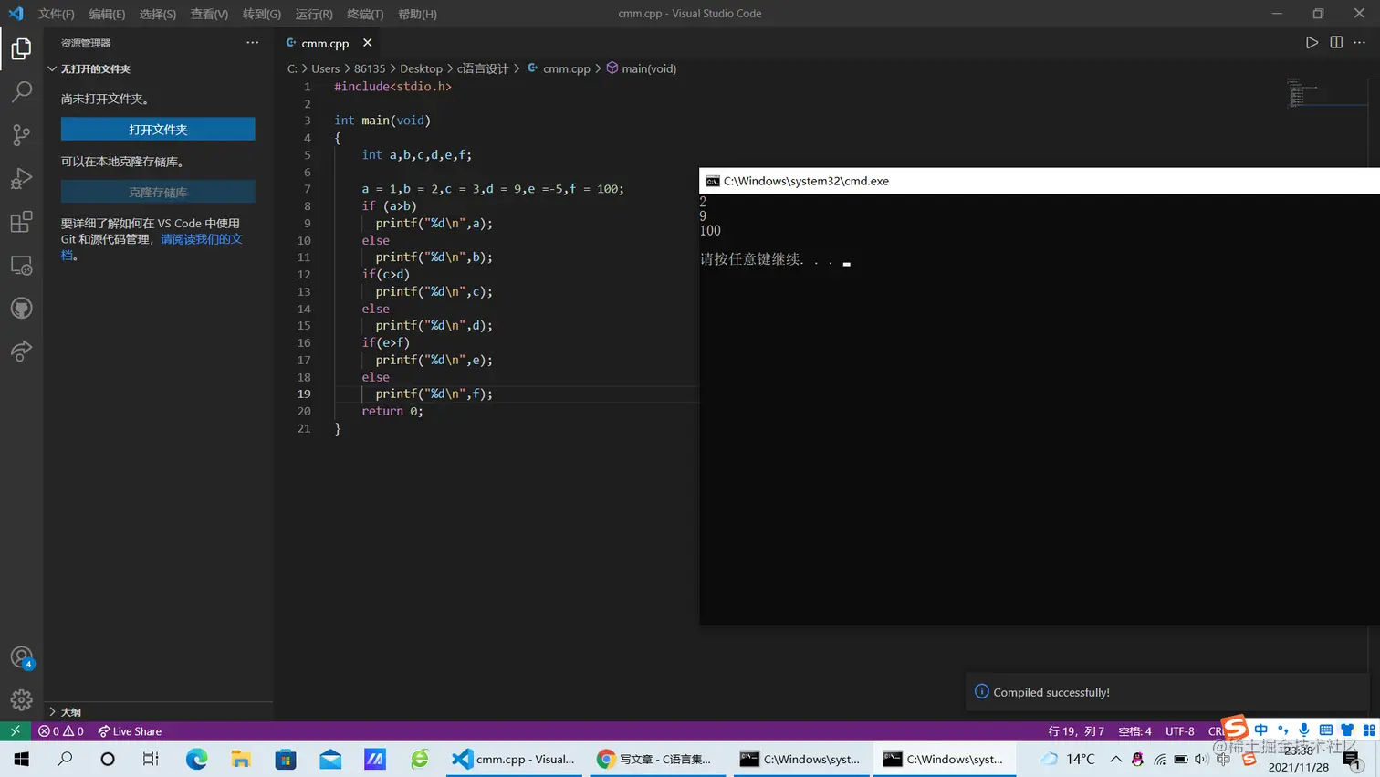Click the 打开文件夹 button
Screen dimensions: 1380x777
tap(158, 130)
